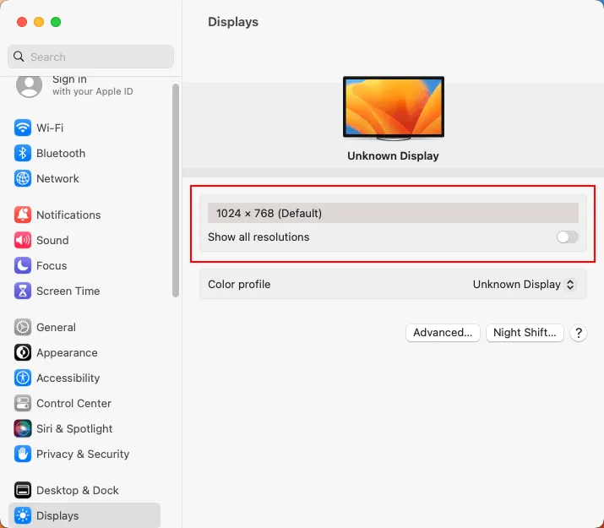Toggle the Show all resolutions switch
604x528 pixels.
click(x=568, y=237)
